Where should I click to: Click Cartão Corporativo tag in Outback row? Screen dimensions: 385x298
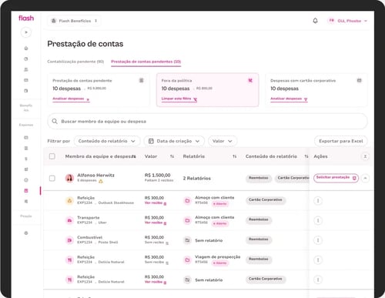coord(266,199)
